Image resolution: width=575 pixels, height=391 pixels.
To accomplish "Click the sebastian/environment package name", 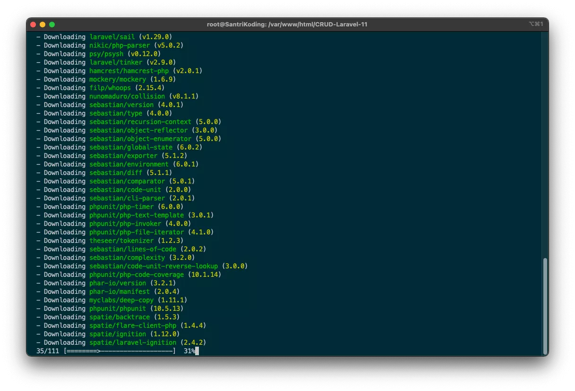I will click(129, 164).
